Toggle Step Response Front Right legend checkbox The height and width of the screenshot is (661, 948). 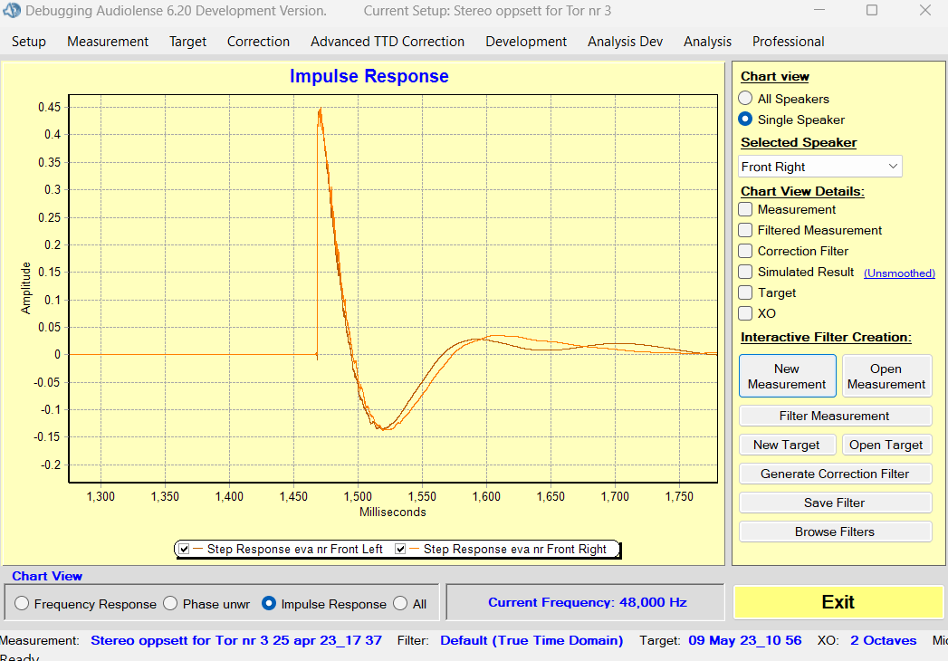coord(400,549)
